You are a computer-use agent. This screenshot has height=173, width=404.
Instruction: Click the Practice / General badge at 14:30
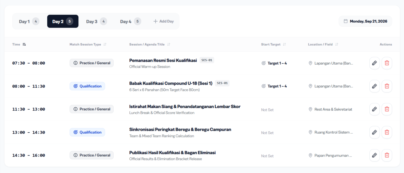91,155
